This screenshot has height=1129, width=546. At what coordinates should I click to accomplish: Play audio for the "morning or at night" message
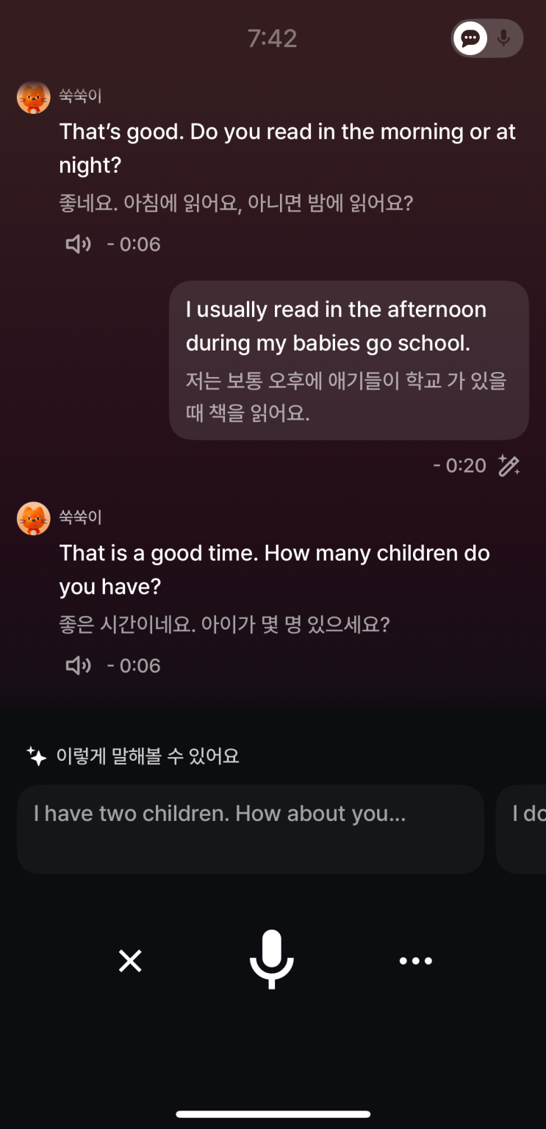pos(78,244)
